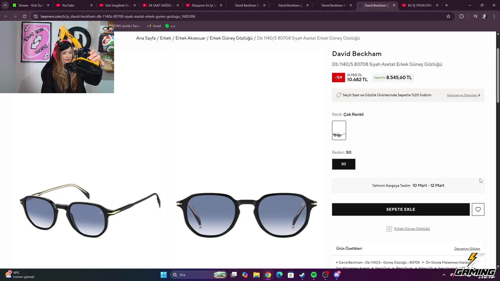Open Microsoft Edge from the taskbar
Screen dimensions: 500x281
click(x=279, y=275)
